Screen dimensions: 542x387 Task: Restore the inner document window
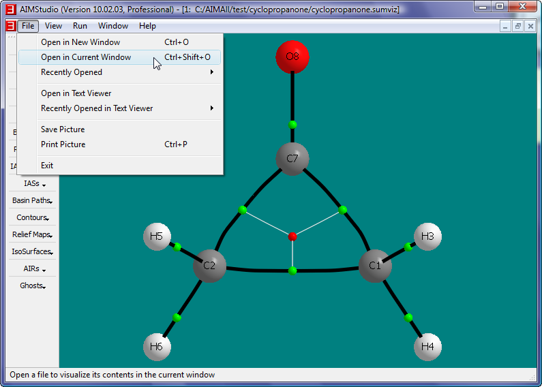[x=518, y=26]
